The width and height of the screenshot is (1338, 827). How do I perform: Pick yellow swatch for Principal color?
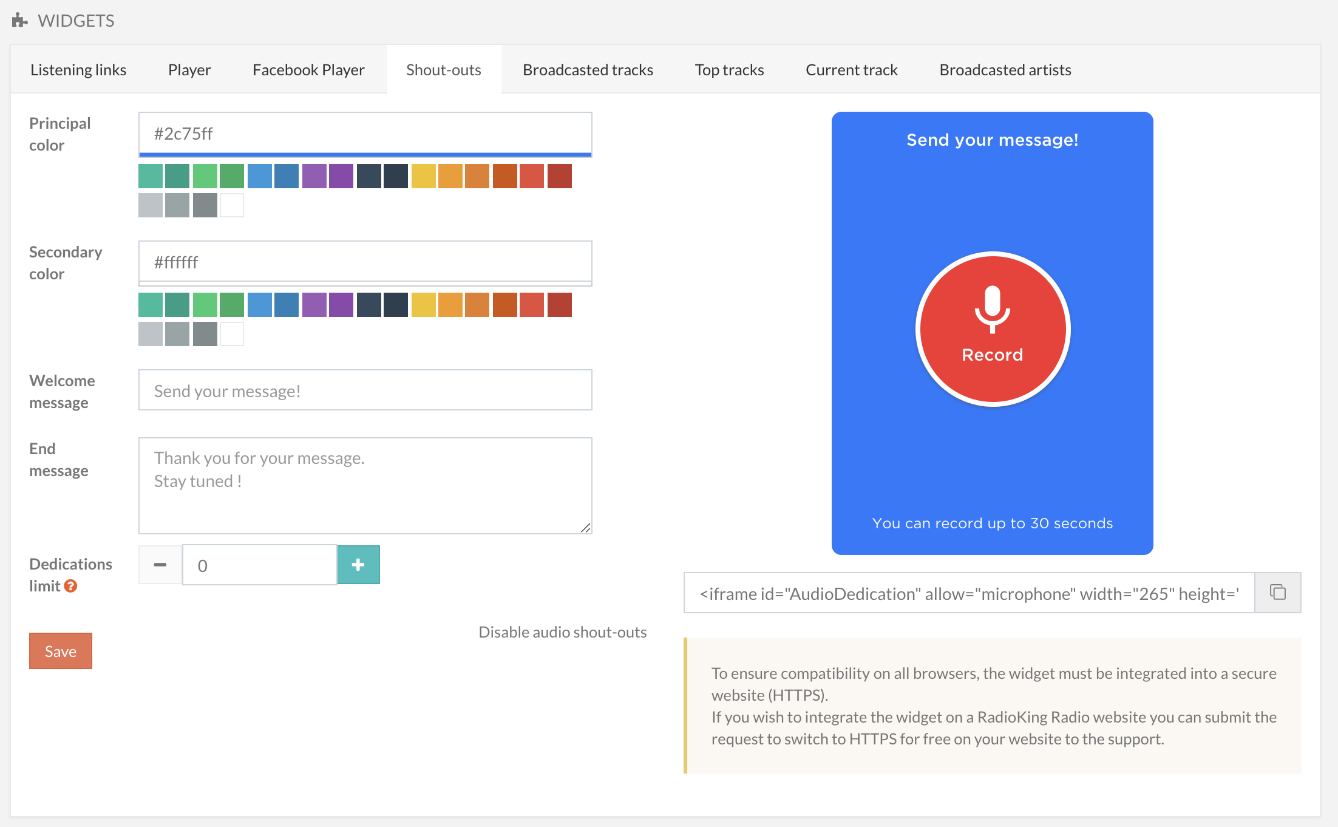point(423,176)
